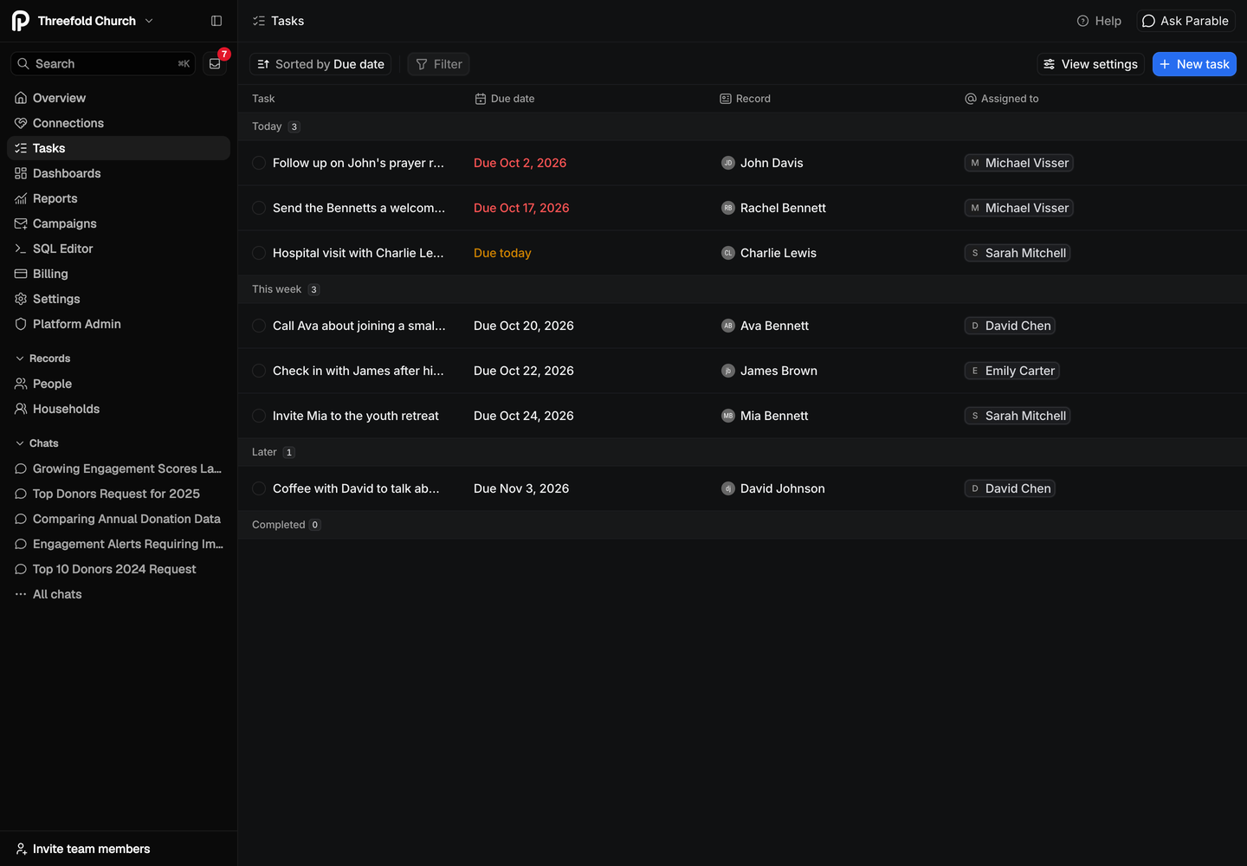
Task: Mark Follow up on John's prayer task complete
Action: click(x=259, y=163)
